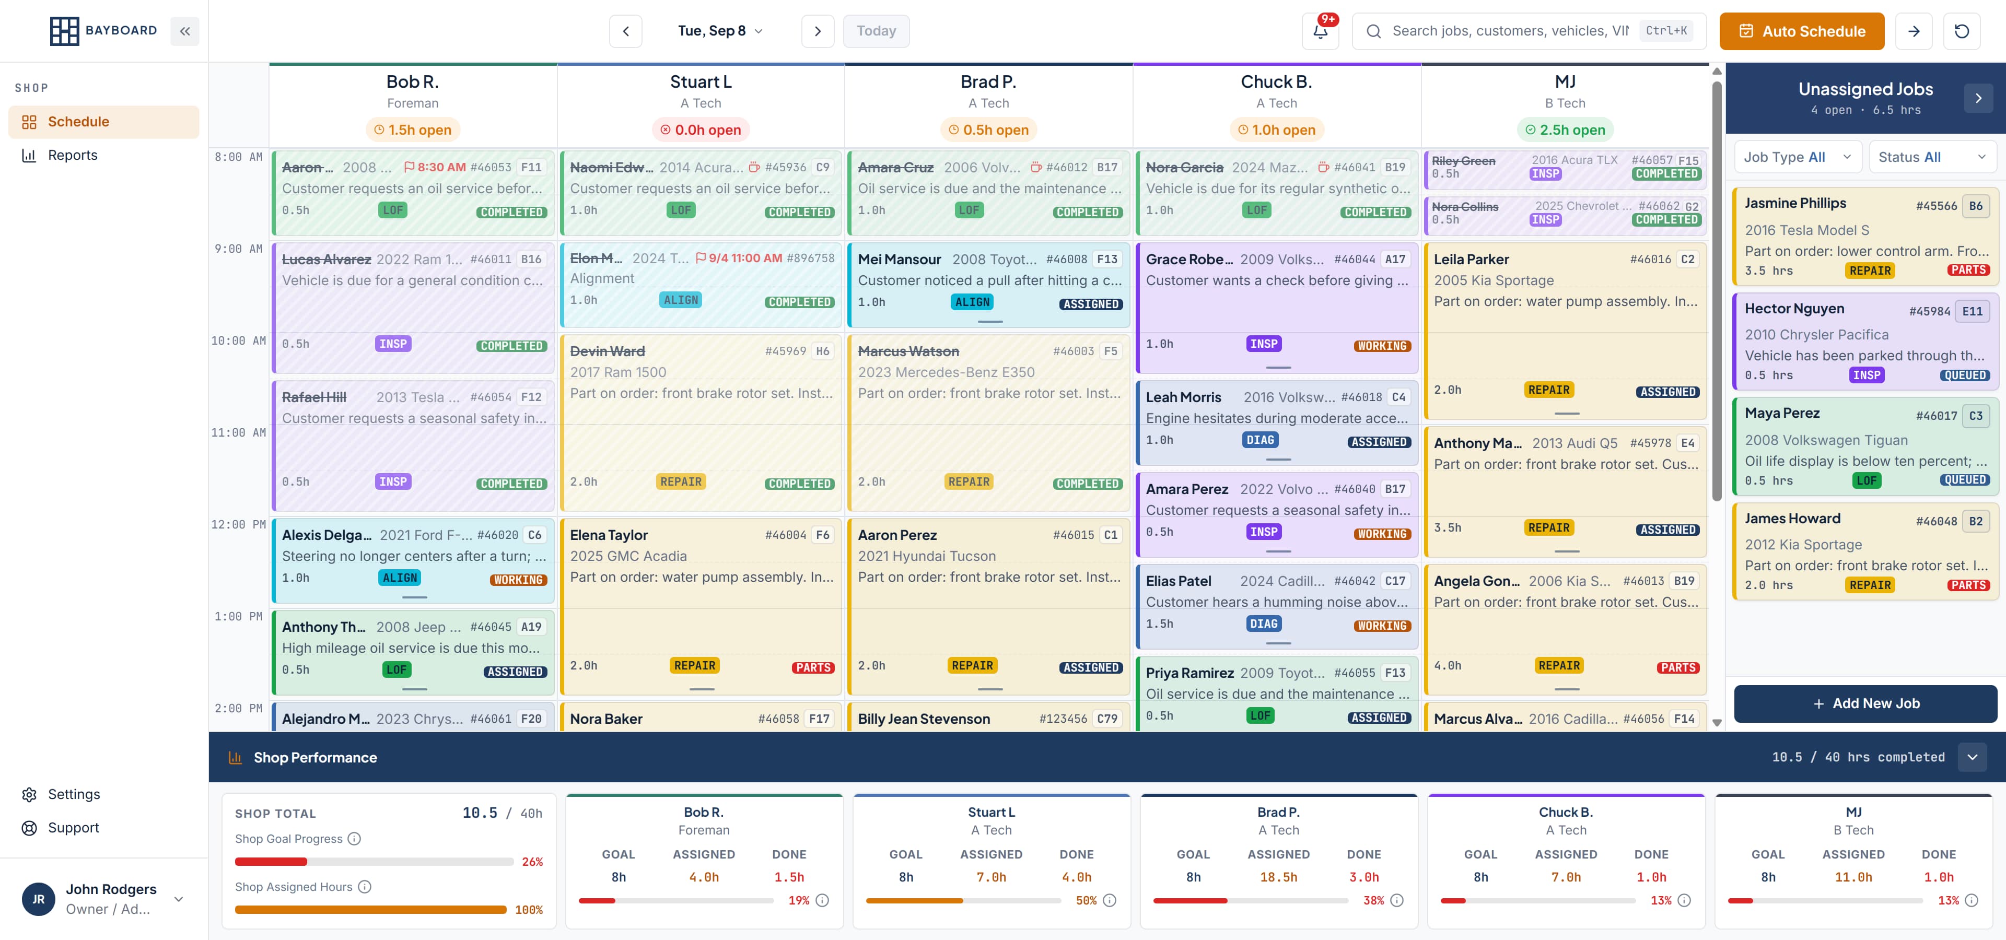Click the JR user avatar
The height and width of the screenshot is (940, 2006).
(39, 899)
